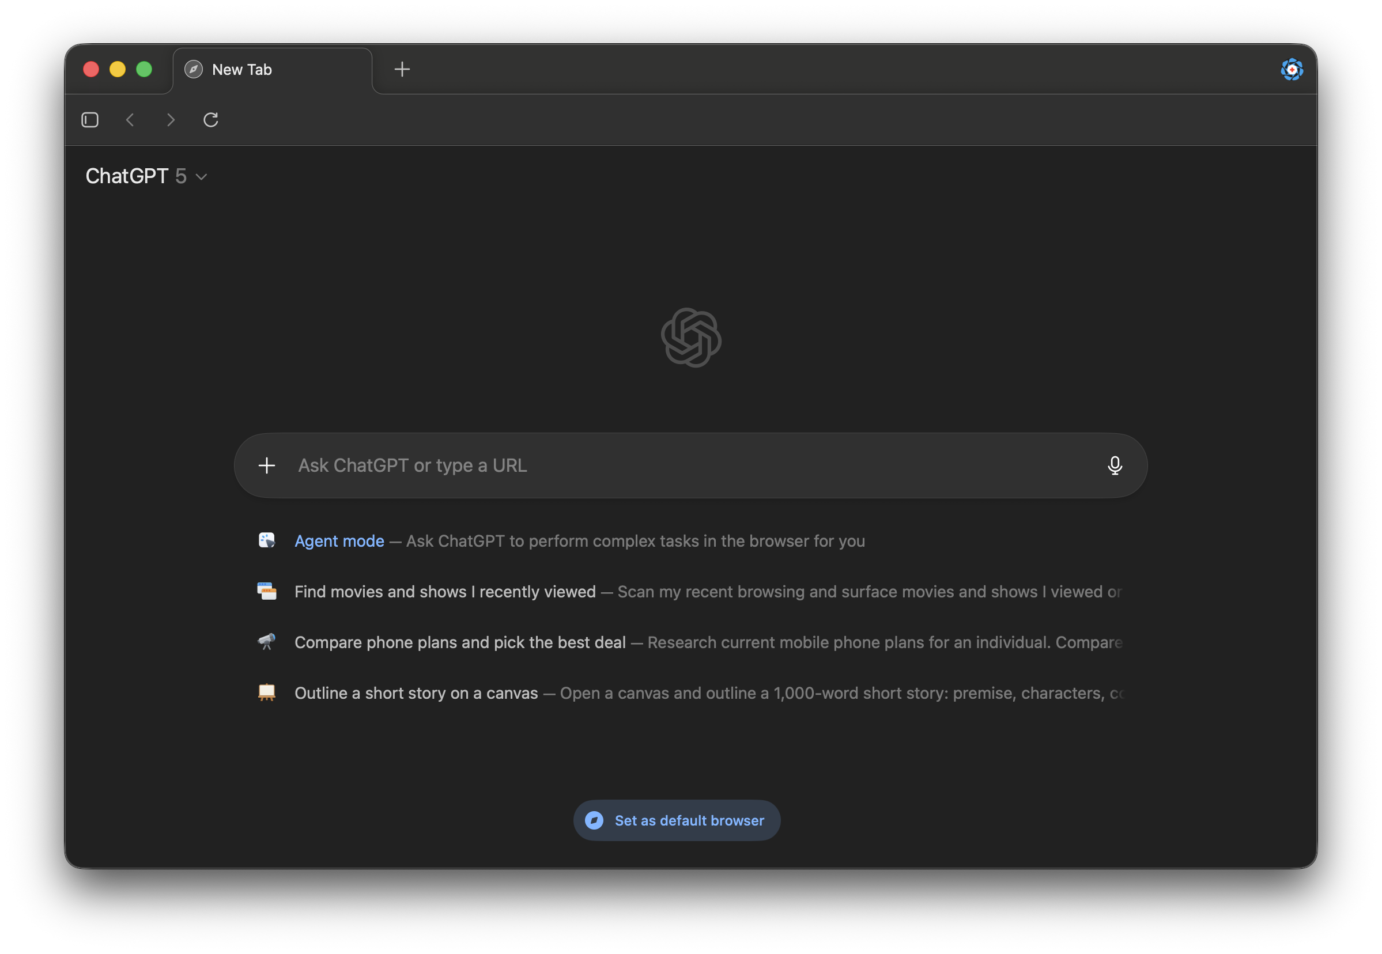Click the telescope icon beside Compare phone plans
1382x954 pixels.
click(x=267, y=642)
